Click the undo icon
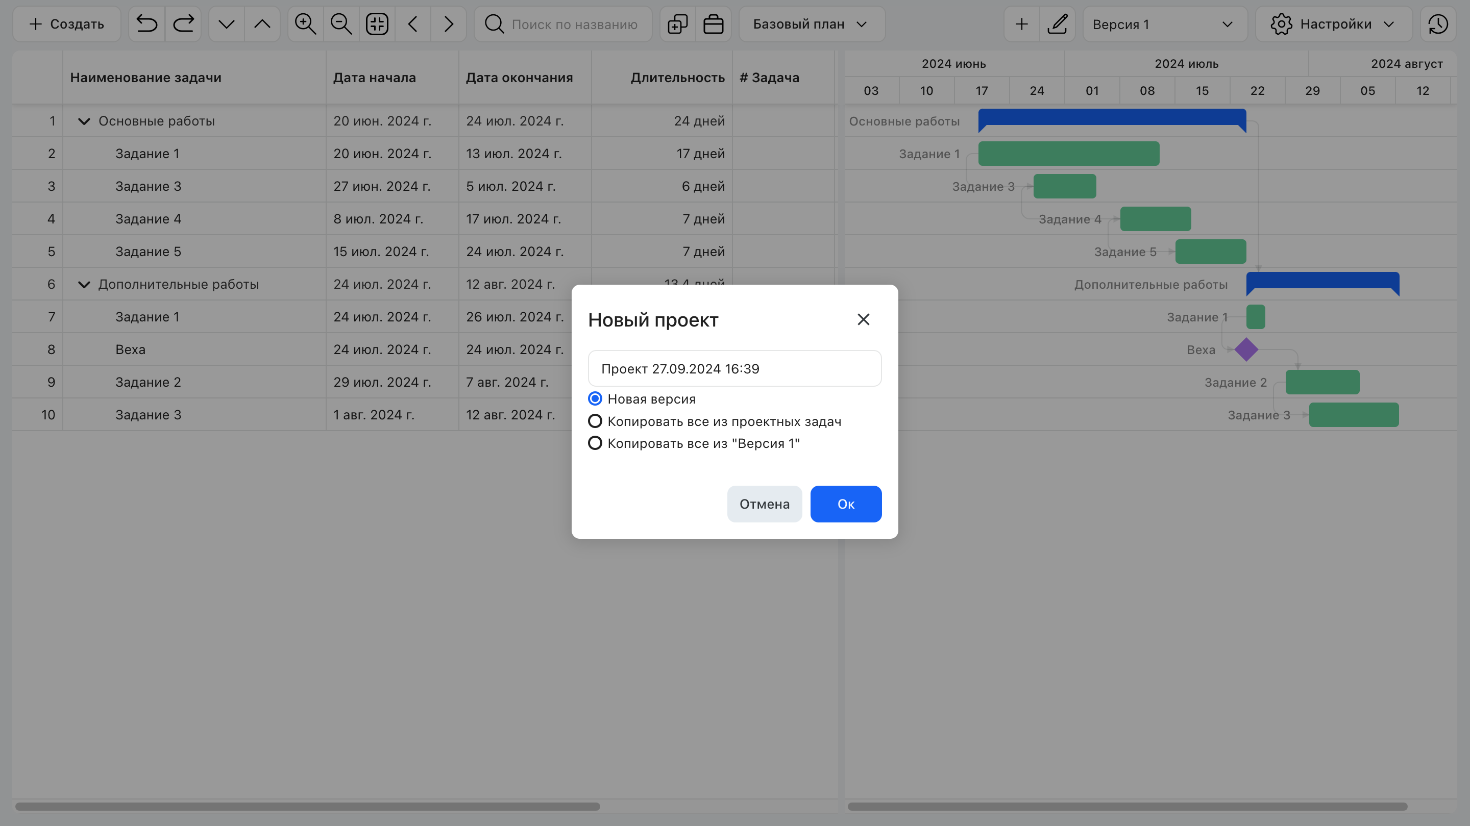1470x826 pixels. point(146,24)
